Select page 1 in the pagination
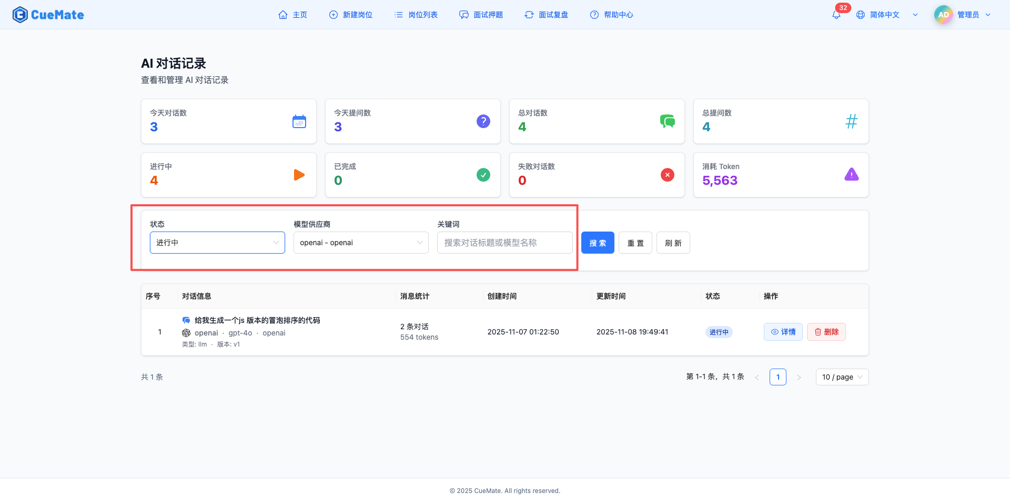Screen dimensions: 1010x503 pyautogui.click(x=777, y=376)
